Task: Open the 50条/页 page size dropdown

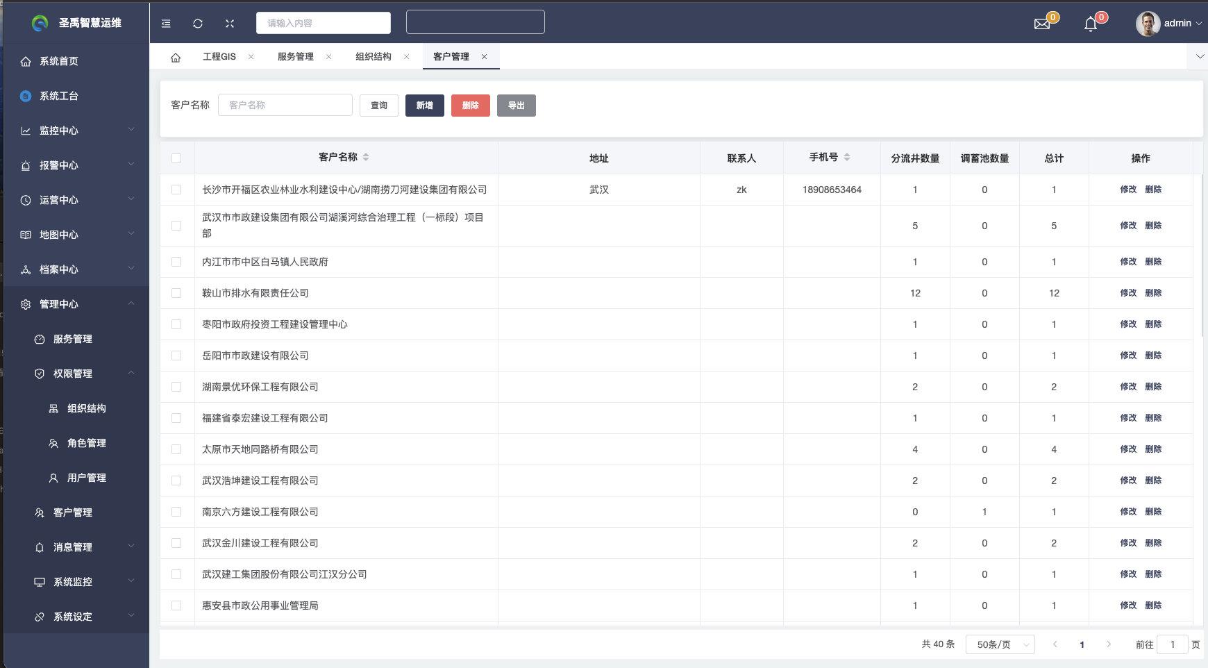Action: coord(1000,644)
